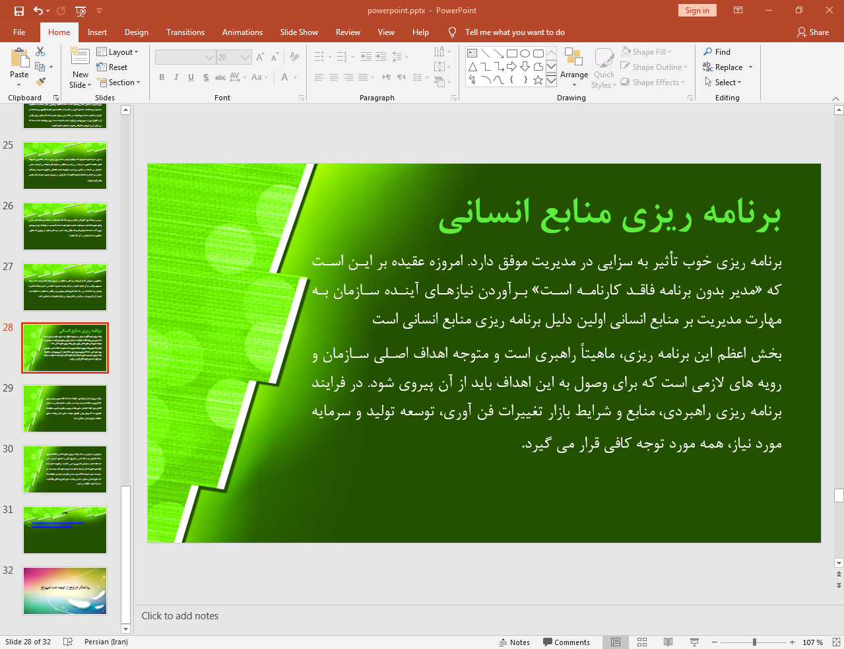Image resolution: width=844 pixels, height=649 pixels.
Task: Toggle justify text alignment
Action: pyautogui.click(x=363, y=77)
